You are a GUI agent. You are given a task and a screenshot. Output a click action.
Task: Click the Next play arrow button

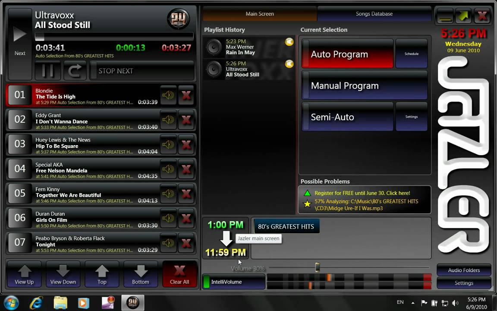tap(20, 44)
